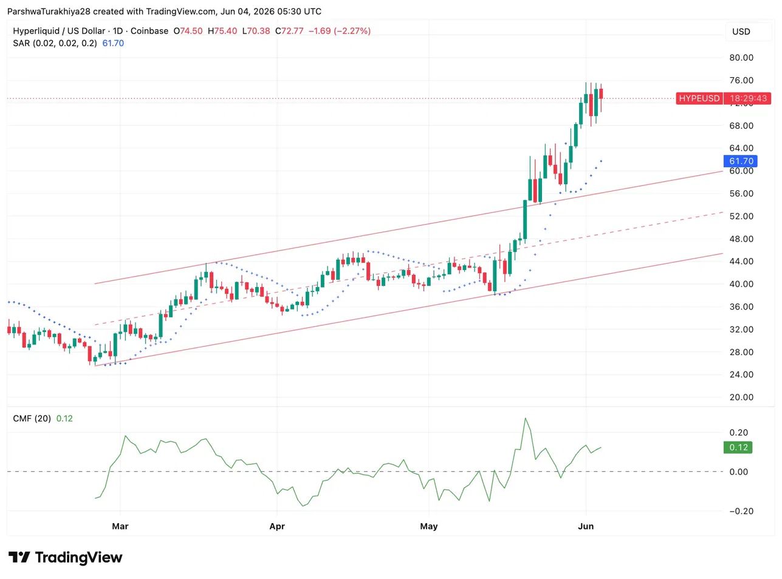Click the 52.00 price axis label
The height and width of the screenshot is (579, 782).
741,216
